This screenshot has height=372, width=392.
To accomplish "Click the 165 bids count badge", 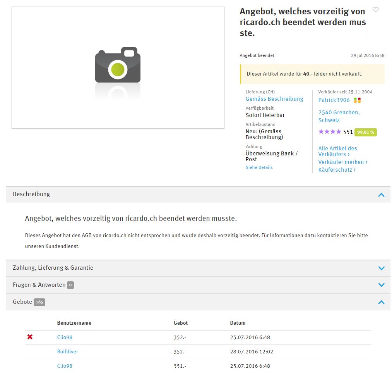I will [39, 302].
